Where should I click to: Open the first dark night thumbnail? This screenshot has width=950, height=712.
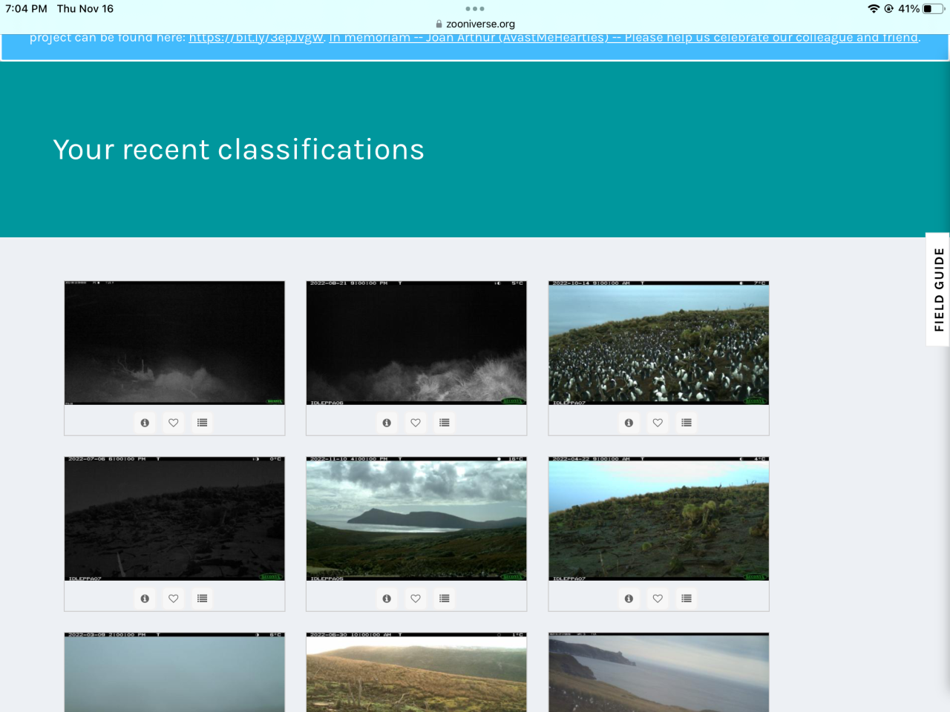pos(174,343)
